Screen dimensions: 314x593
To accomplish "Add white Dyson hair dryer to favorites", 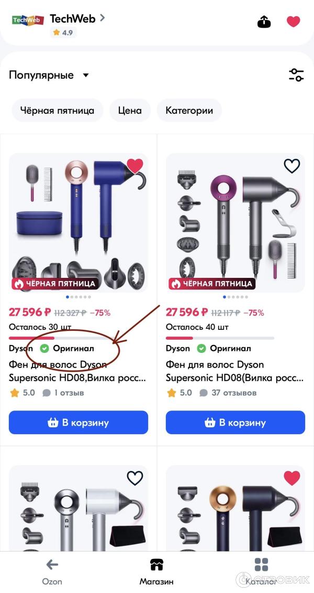I will click(135, 478).
